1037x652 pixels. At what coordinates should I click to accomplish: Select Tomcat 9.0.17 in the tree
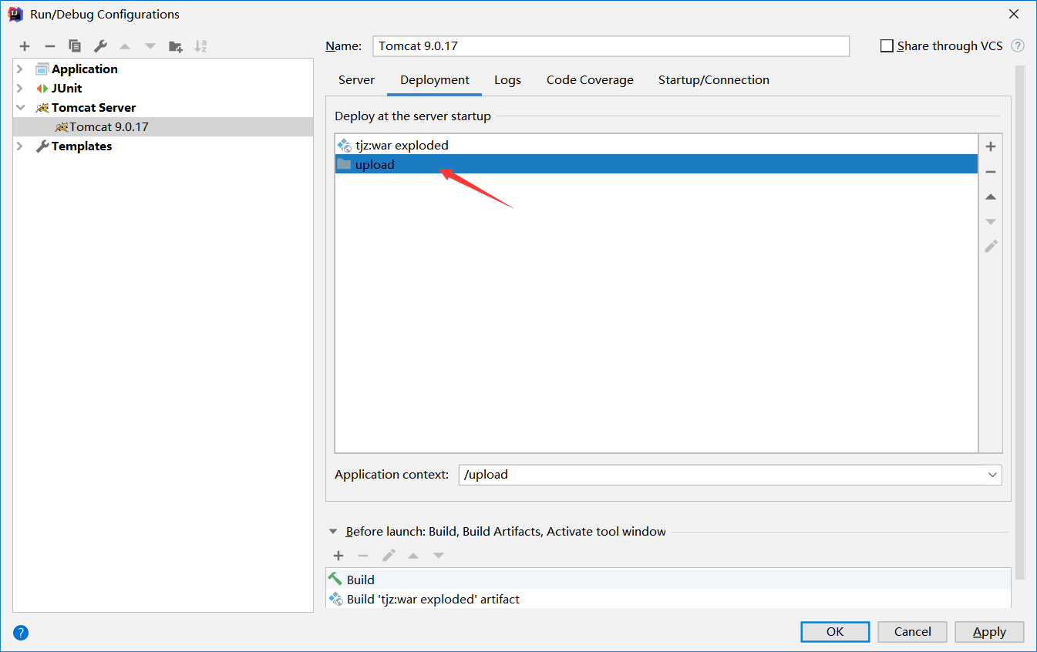pyautogui.click(x=163, y=127)
